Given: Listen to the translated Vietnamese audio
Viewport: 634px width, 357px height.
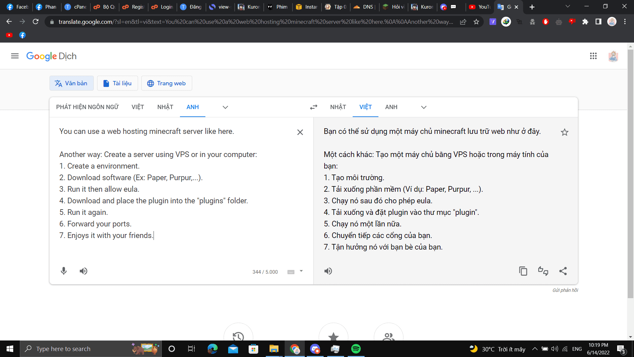Looking at the screenshot, I should 328,271.
